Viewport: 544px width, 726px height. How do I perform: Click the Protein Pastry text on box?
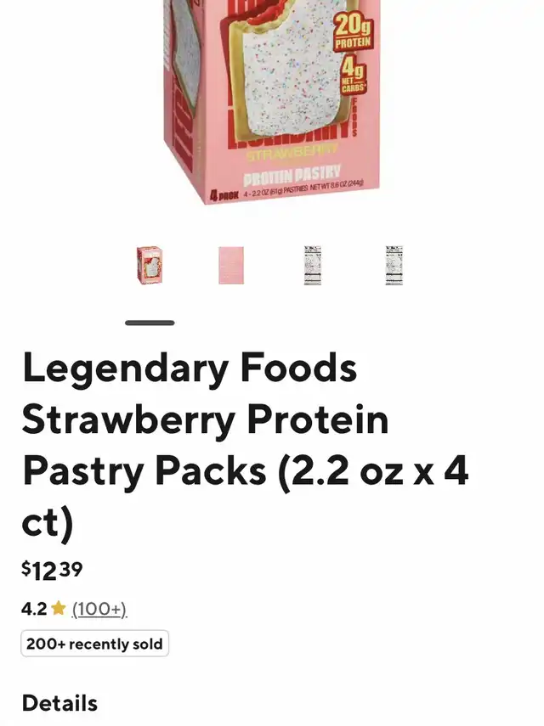(x=292, y=173)
